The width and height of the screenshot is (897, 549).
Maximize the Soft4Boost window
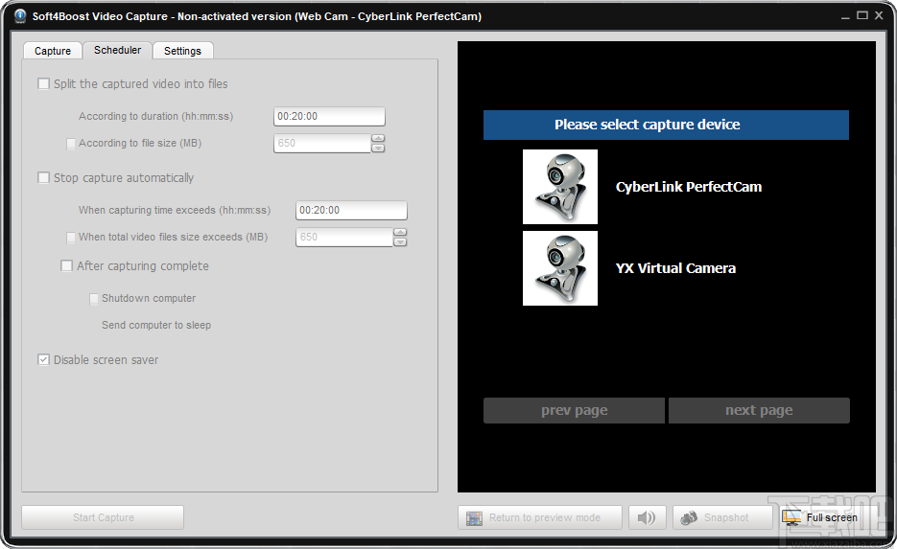tap(862, 15)
